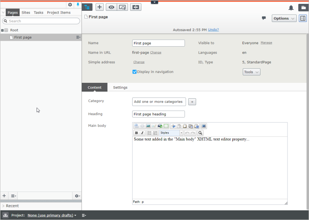The width and height of the screenshot is (309, 220).
Task: Open the Options dropdown
Action: pos(284,18)
